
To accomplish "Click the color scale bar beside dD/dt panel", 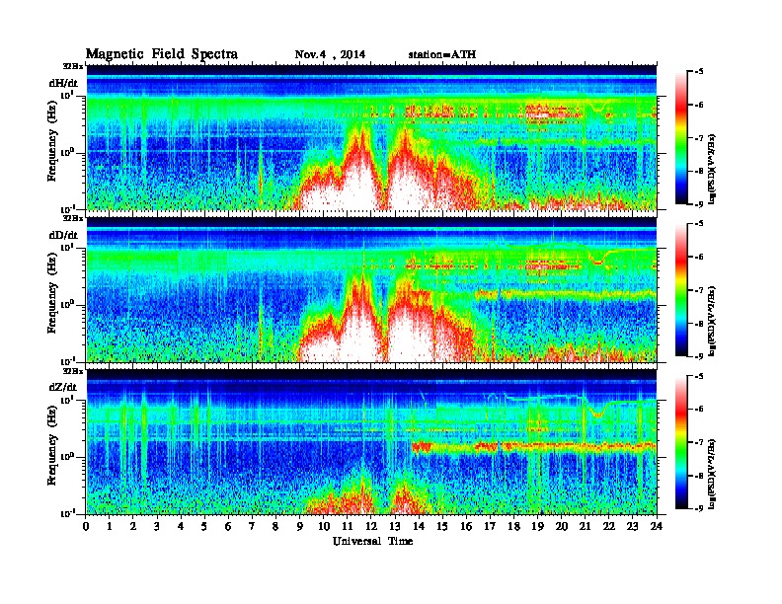I will click(681, 290).
